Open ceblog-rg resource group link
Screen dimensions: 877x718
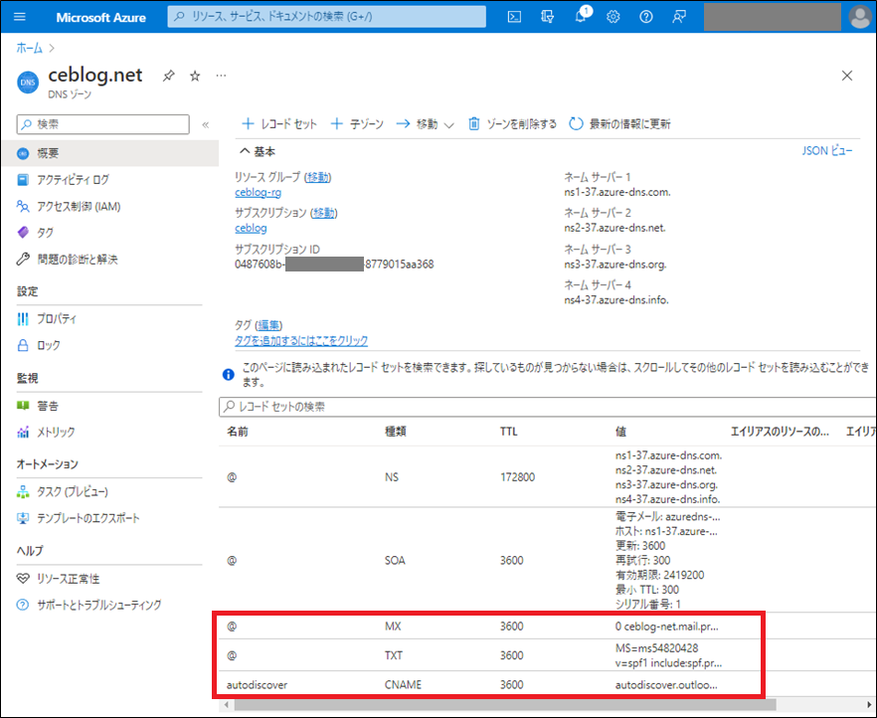coord(258,192)
